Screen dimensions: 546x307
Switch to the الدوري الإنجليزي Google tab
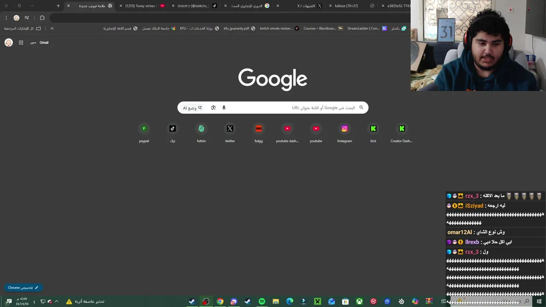tap(247, 6)
